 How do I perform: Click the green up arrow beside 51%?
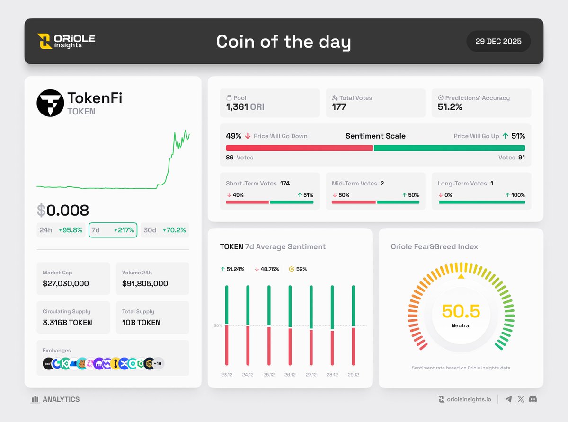505,136
